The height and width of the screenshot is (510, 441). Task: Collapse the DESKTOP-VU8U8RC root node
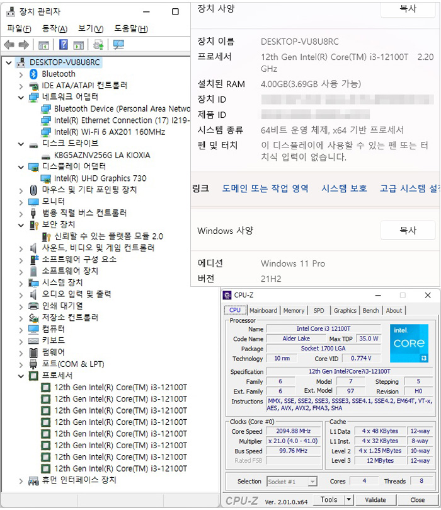(x=9, y=62)
